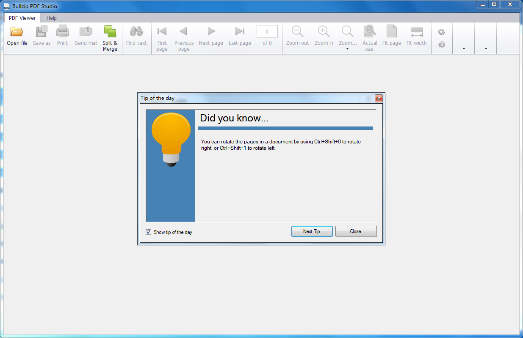Expand the rightmost toolbar dropdown arrow
This screenshot has height=338, width=523.
click(485, 48)
